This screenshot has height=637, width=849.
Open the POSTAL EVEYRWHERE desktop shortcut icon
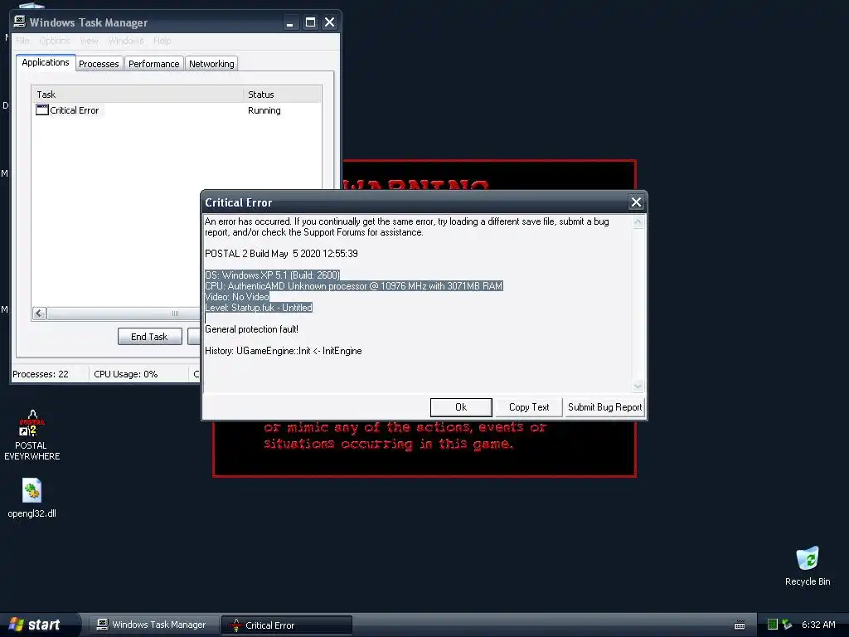pos(32,423)
